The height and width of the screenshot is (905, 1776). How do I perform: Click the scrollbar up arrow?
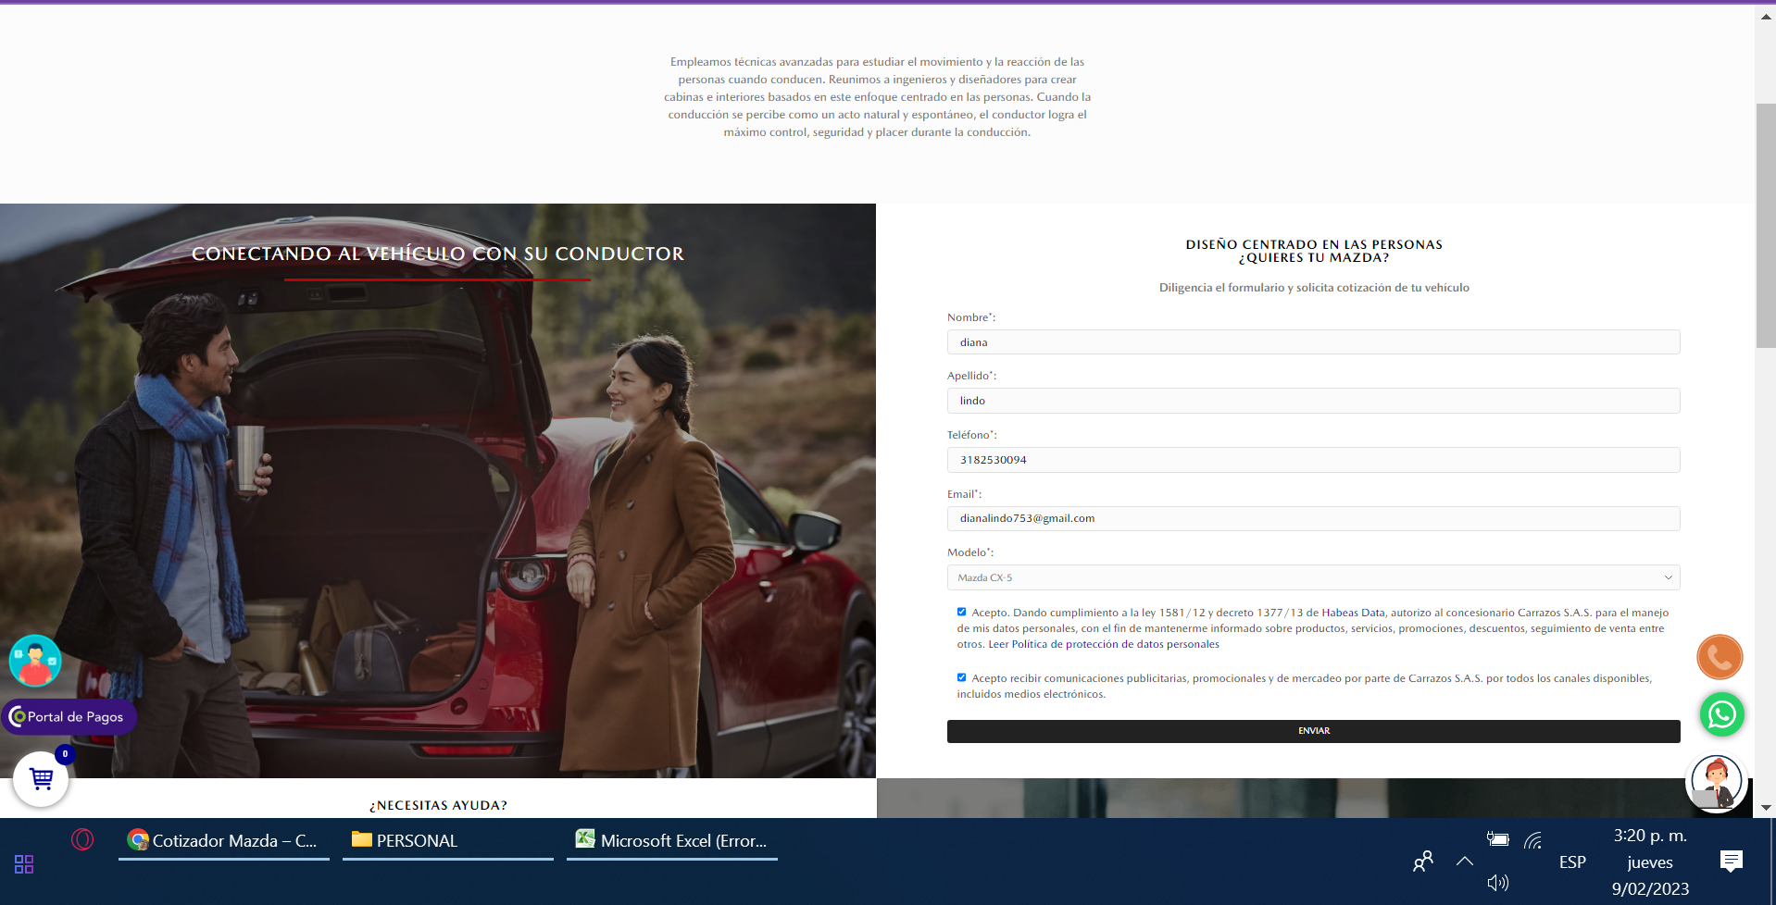1765,16
